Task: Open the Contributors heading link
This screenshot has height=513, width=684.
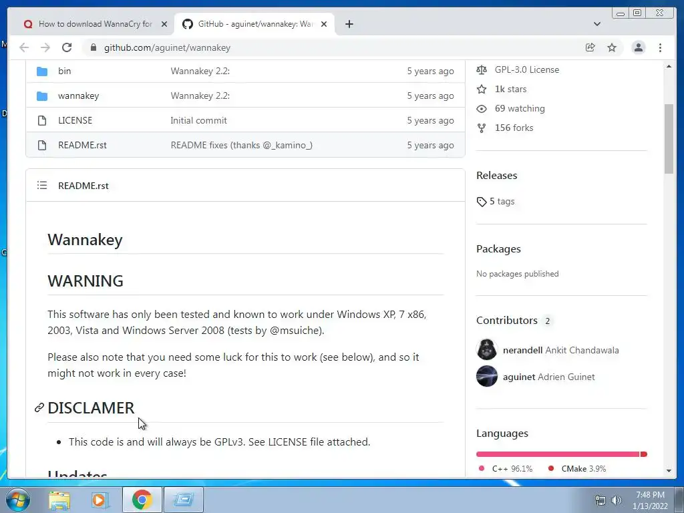Action: pos(507,321)
